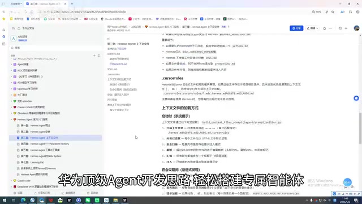This screenshot has height=204, width=362.
Task: Open the notification bell icon
Action: [x=324, y=28]
